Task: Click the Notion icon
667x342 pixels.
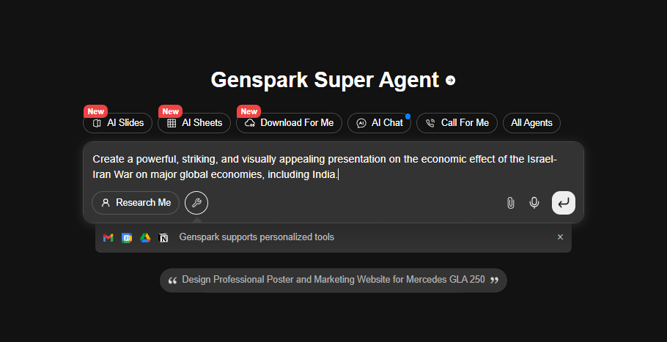Action: [163, 237]
